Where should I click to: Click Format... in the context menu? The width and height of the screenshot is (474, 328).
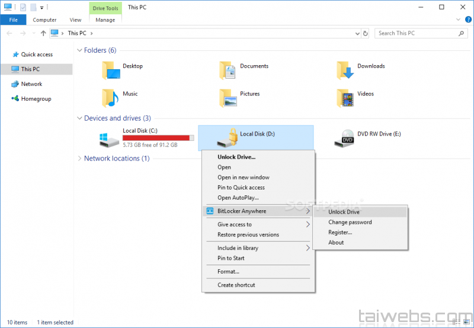[228, 272]
